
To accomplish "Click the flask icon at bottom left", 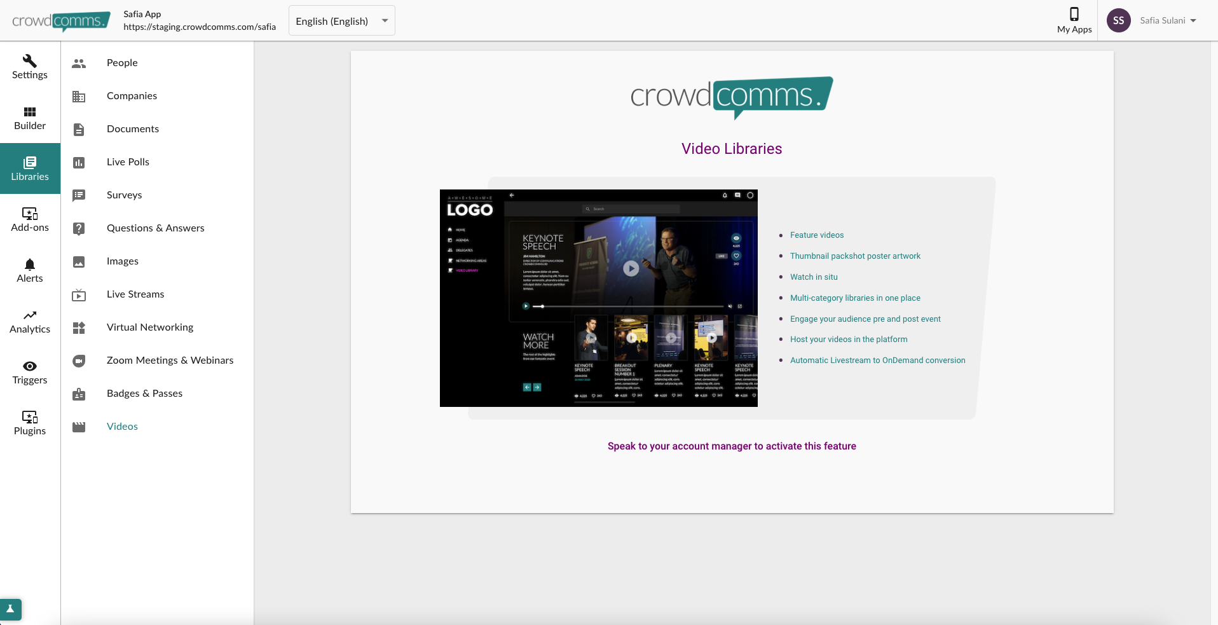I will coord(10,609).
